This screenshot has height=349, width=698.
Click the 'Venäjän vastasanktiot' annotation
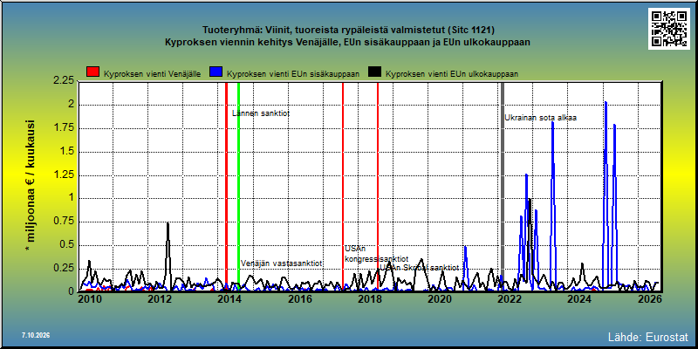pos(281,263)
